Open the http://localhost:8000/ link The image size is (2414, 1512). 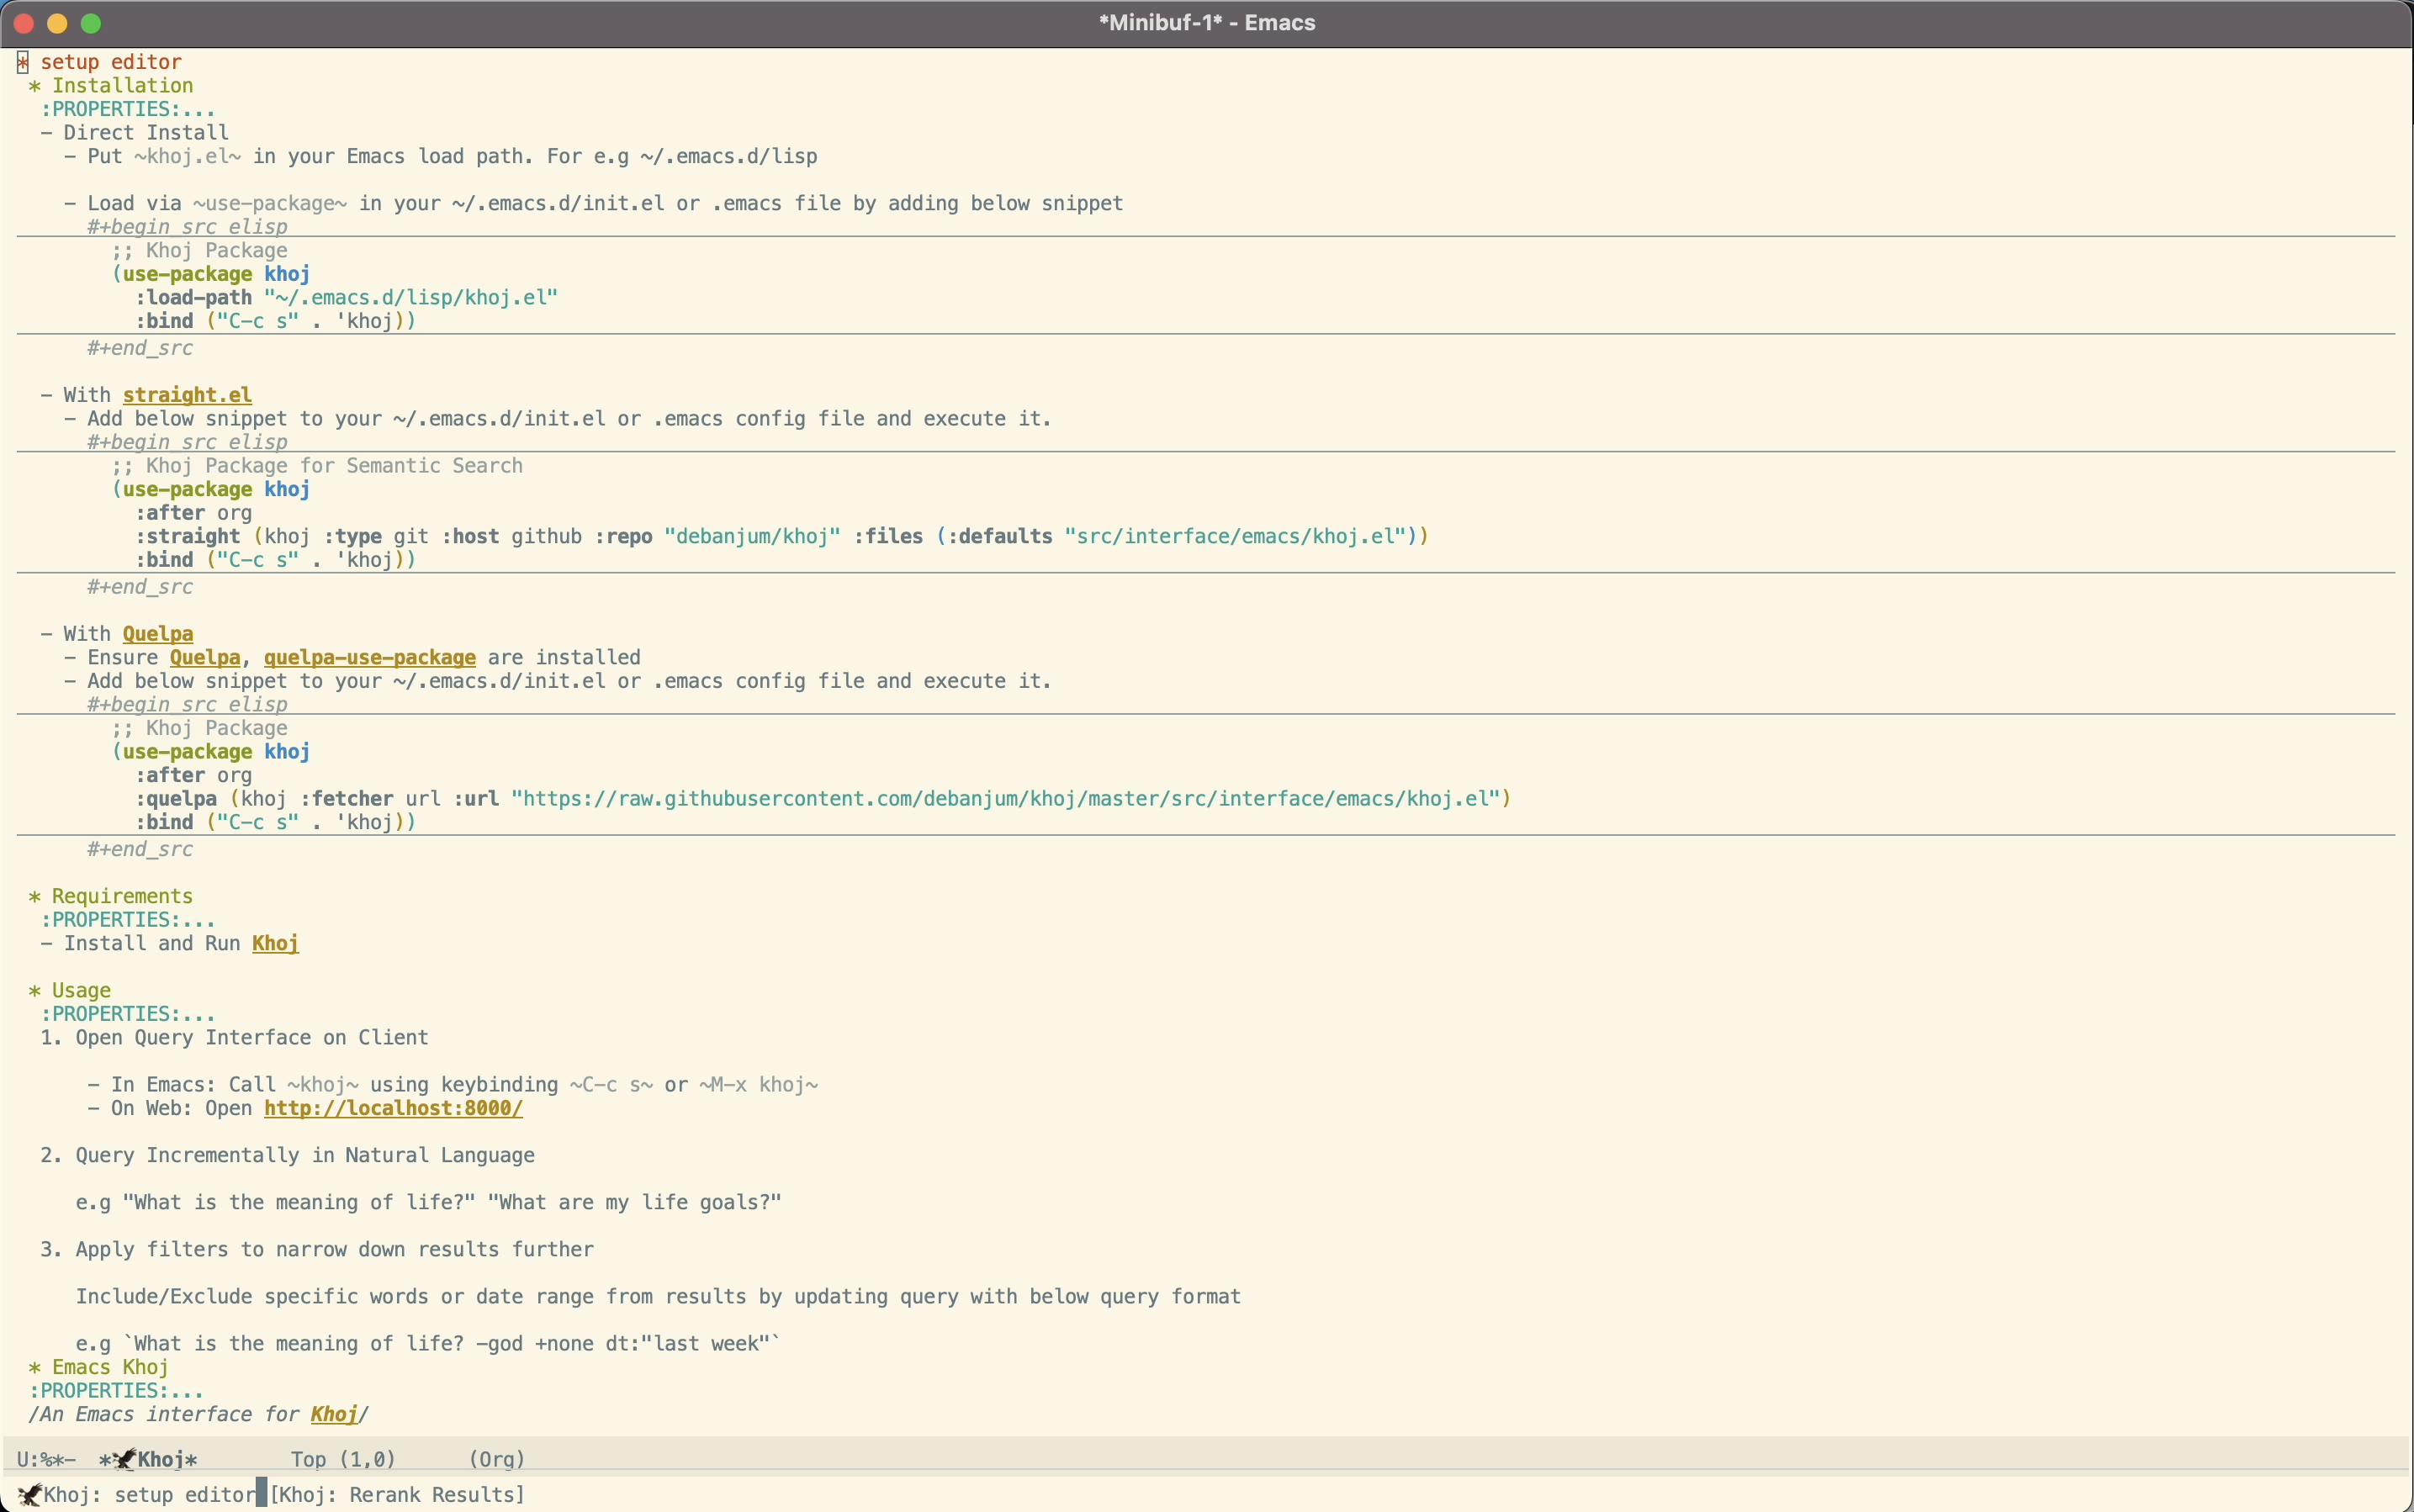[393, 1108]
